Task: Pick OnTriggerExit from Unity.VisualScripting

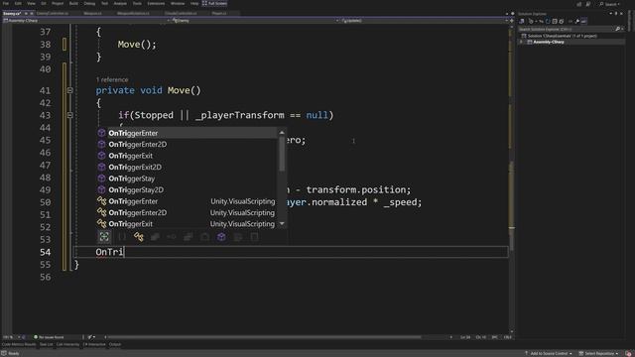Action: point(188,224)
